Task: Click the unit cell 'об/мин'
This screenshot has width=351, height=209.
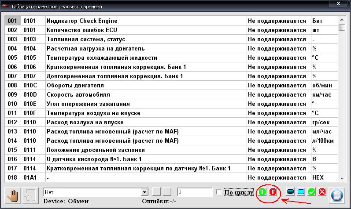Action: pos(325,85)
